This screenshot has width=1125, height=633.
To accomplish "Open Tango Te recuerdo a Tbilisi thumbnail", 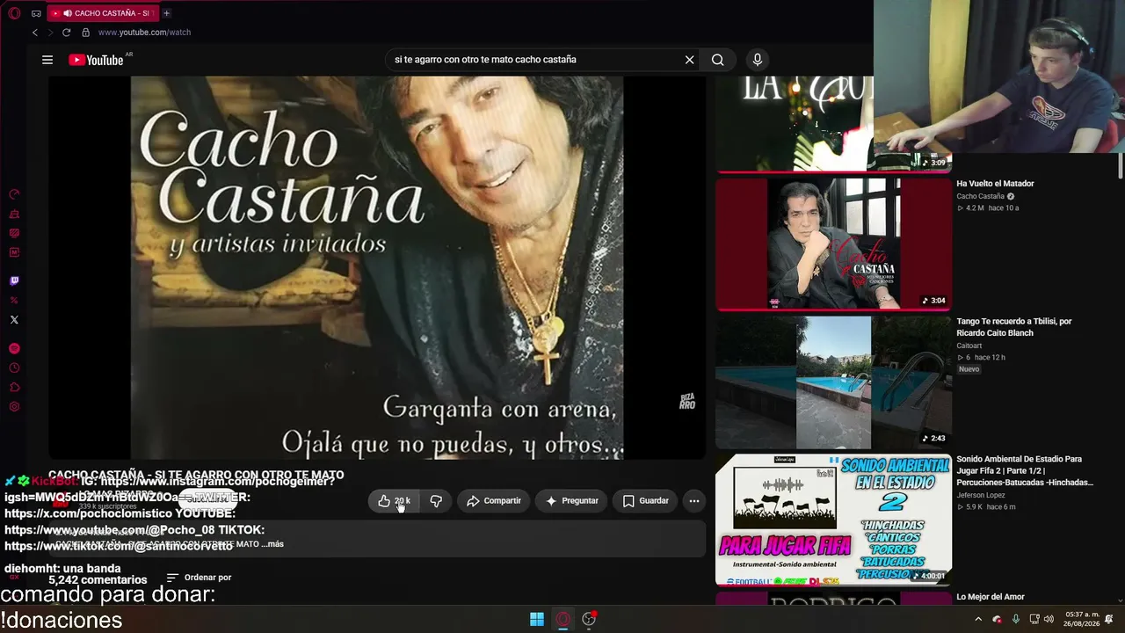I will [833, 382].
